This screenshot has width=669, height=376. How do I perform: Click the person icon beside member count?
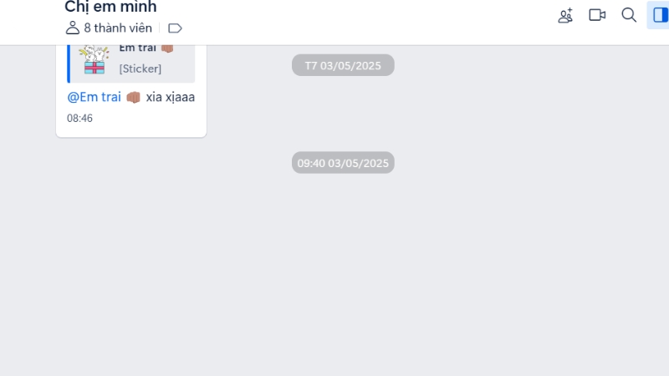(73, 28)
